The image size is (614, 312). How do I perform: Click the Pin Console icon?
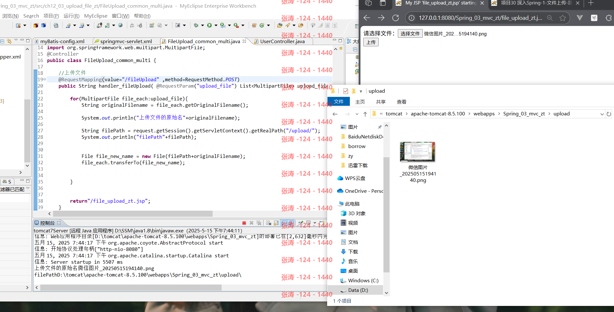(301, 223)
